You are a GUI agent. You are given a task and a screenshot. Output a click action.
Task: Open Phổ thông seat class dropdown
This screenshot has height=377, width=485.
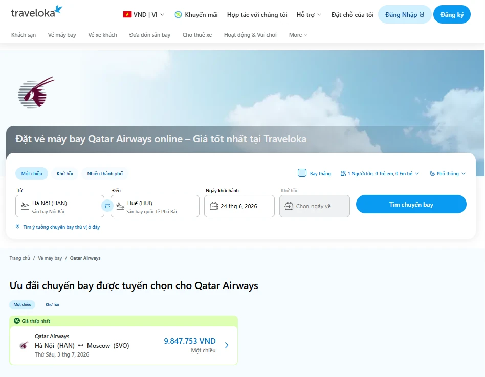pos(448,173)
